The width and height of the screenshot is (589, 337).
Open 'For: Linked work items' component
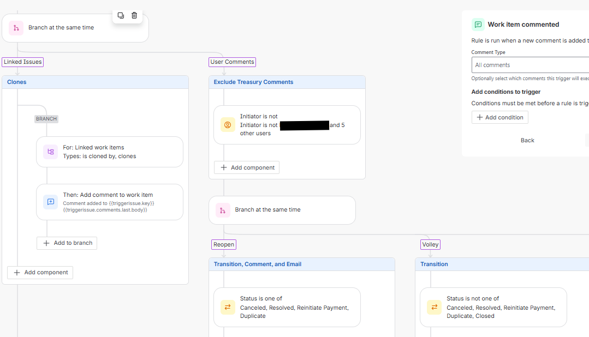point(110,152)
